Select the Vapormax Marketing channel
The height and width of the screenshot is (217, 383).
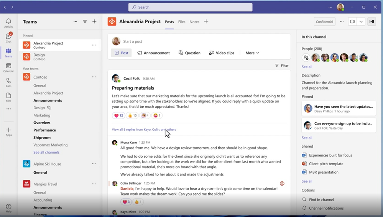pyautogui.click(x=51, y=145)
